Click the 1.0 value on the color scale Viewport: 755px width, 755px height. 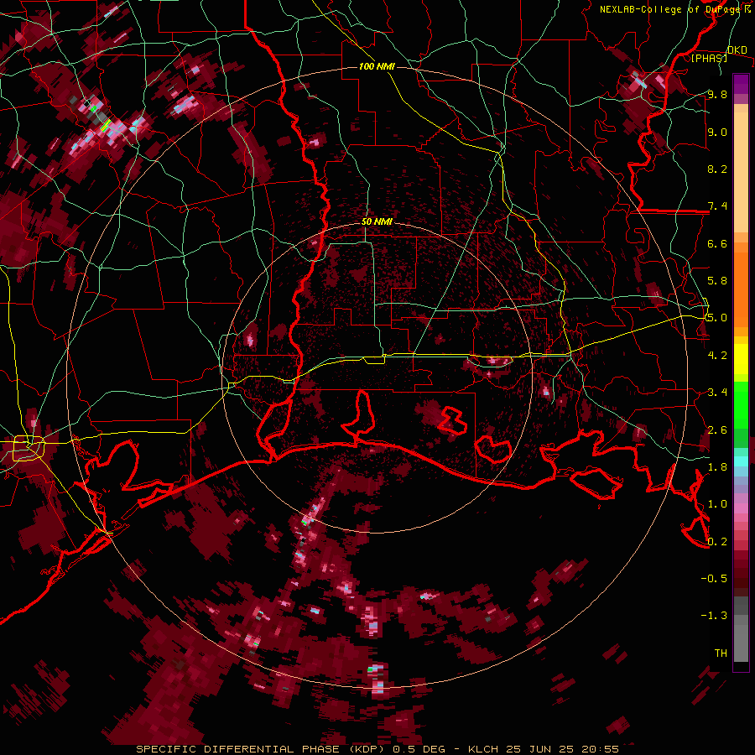coord(717,504)
